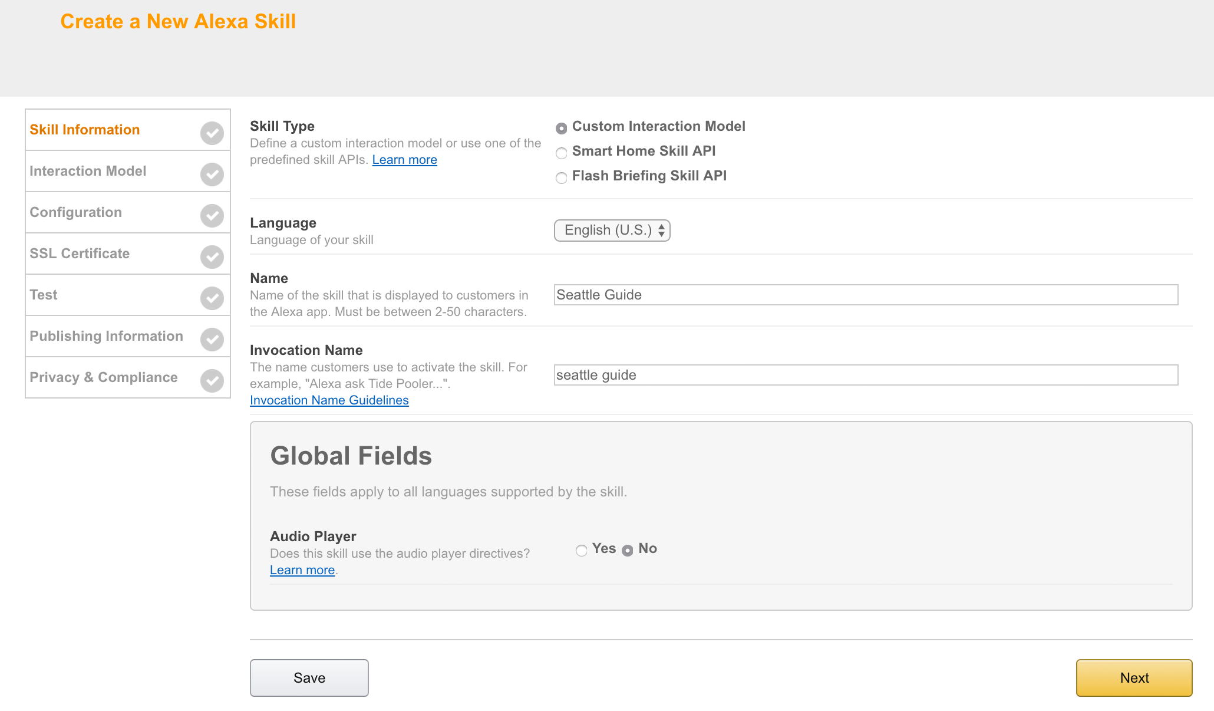This screenshot has height=711, width=1214.
Task: Open the Invocation Name Guidelines link
Action: (x=329, y=400)
